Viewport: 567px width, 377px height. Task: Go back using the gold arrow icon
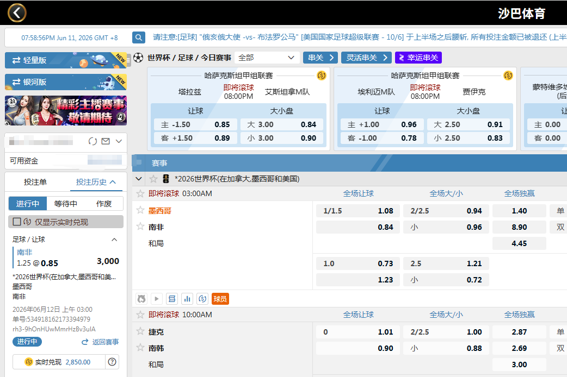(x=17, y=13)
